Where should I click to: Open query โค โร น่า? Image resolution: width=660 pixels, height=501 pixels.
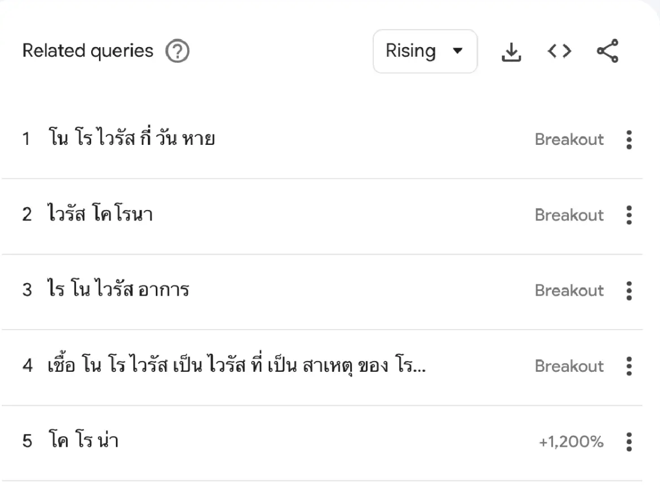[83, 440]
